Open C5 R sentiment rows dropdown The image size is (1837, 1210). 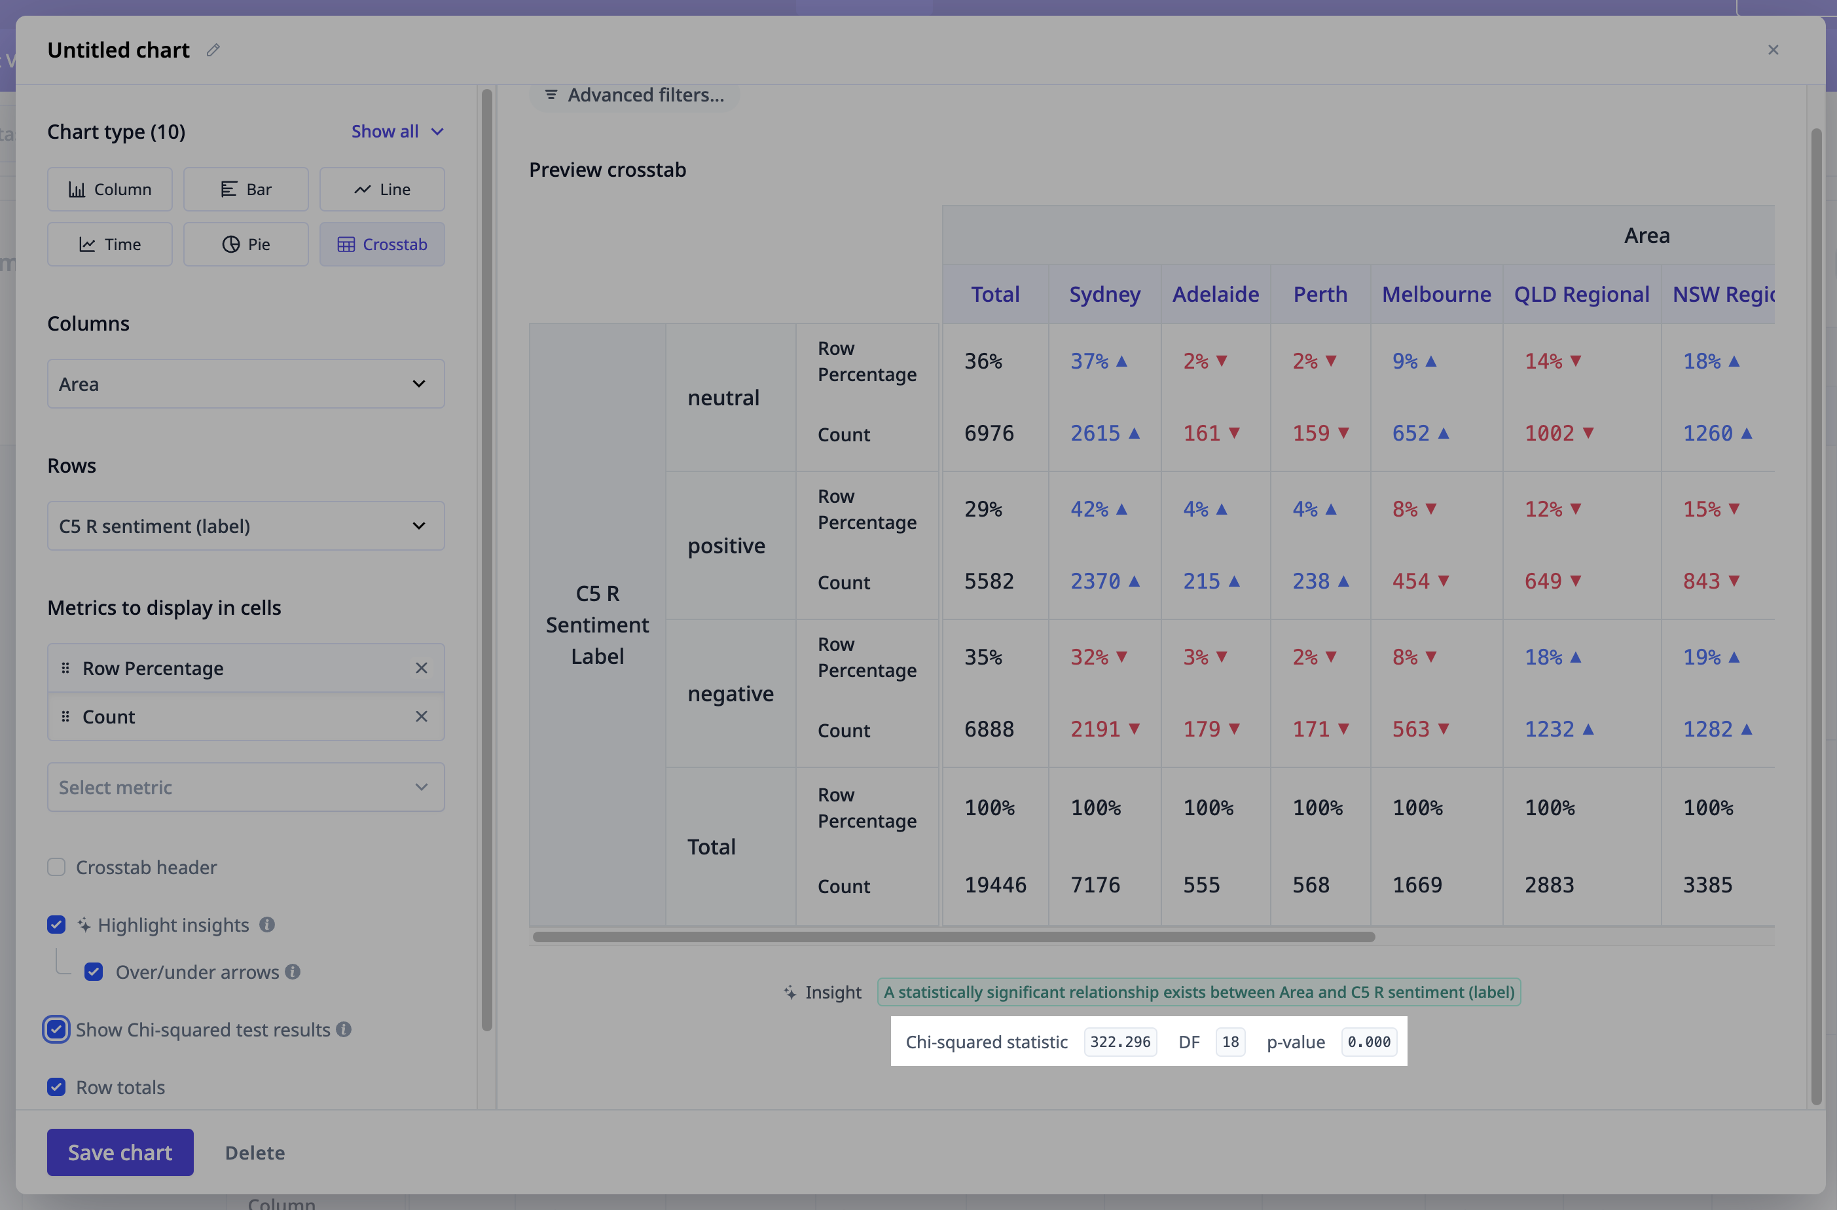coord(246,526)
